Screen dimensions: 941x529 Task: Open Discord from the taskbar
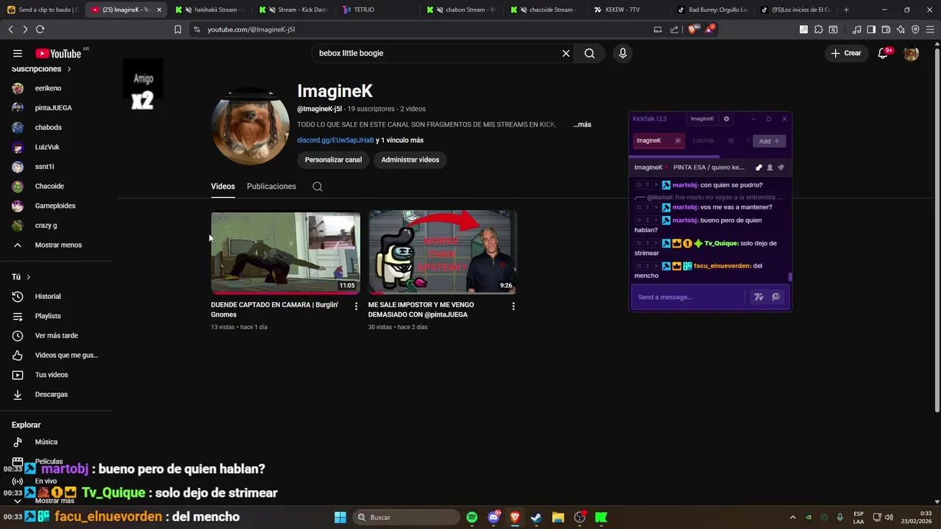click(493, 517)
